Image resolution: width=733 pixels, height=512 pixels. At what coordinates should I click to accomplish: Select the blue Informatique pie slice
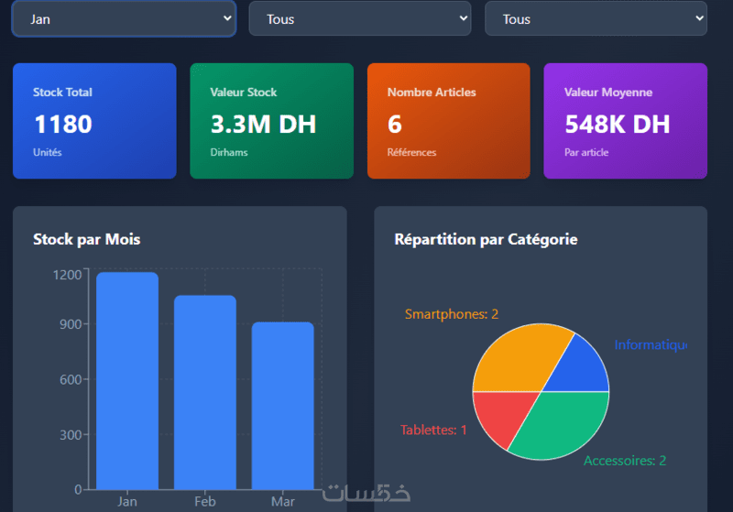(582, 371)
